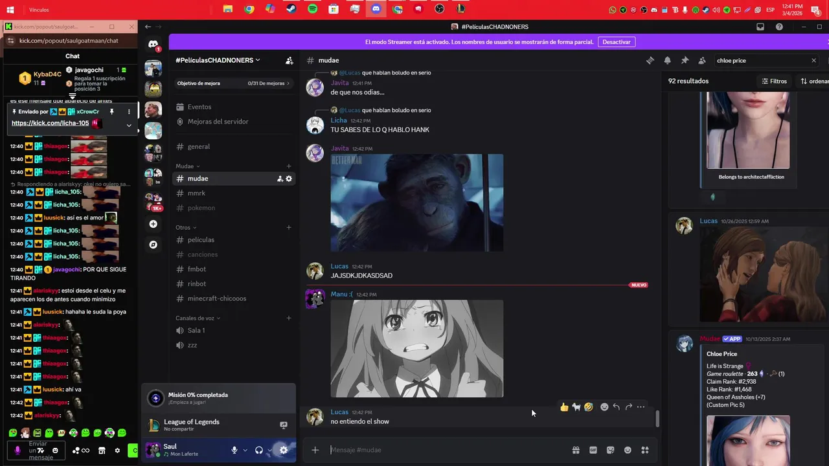
Task: Select the fmbot channel
Action: 197,269
